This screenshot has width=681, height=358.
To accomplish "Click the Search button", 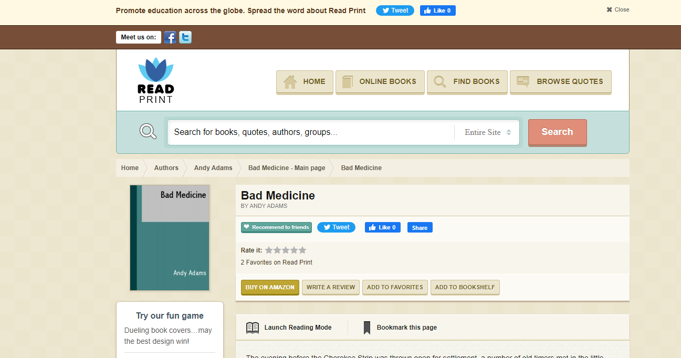I will click(557, 132).
